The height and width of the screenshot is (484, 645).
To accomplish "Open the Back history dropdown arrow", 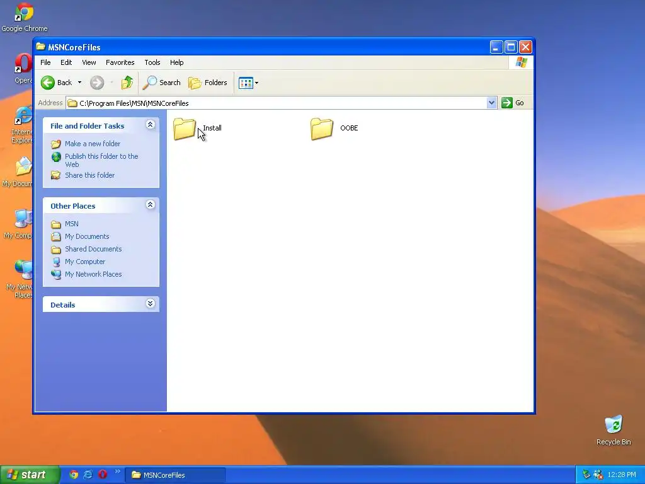I will pos(80,83).
